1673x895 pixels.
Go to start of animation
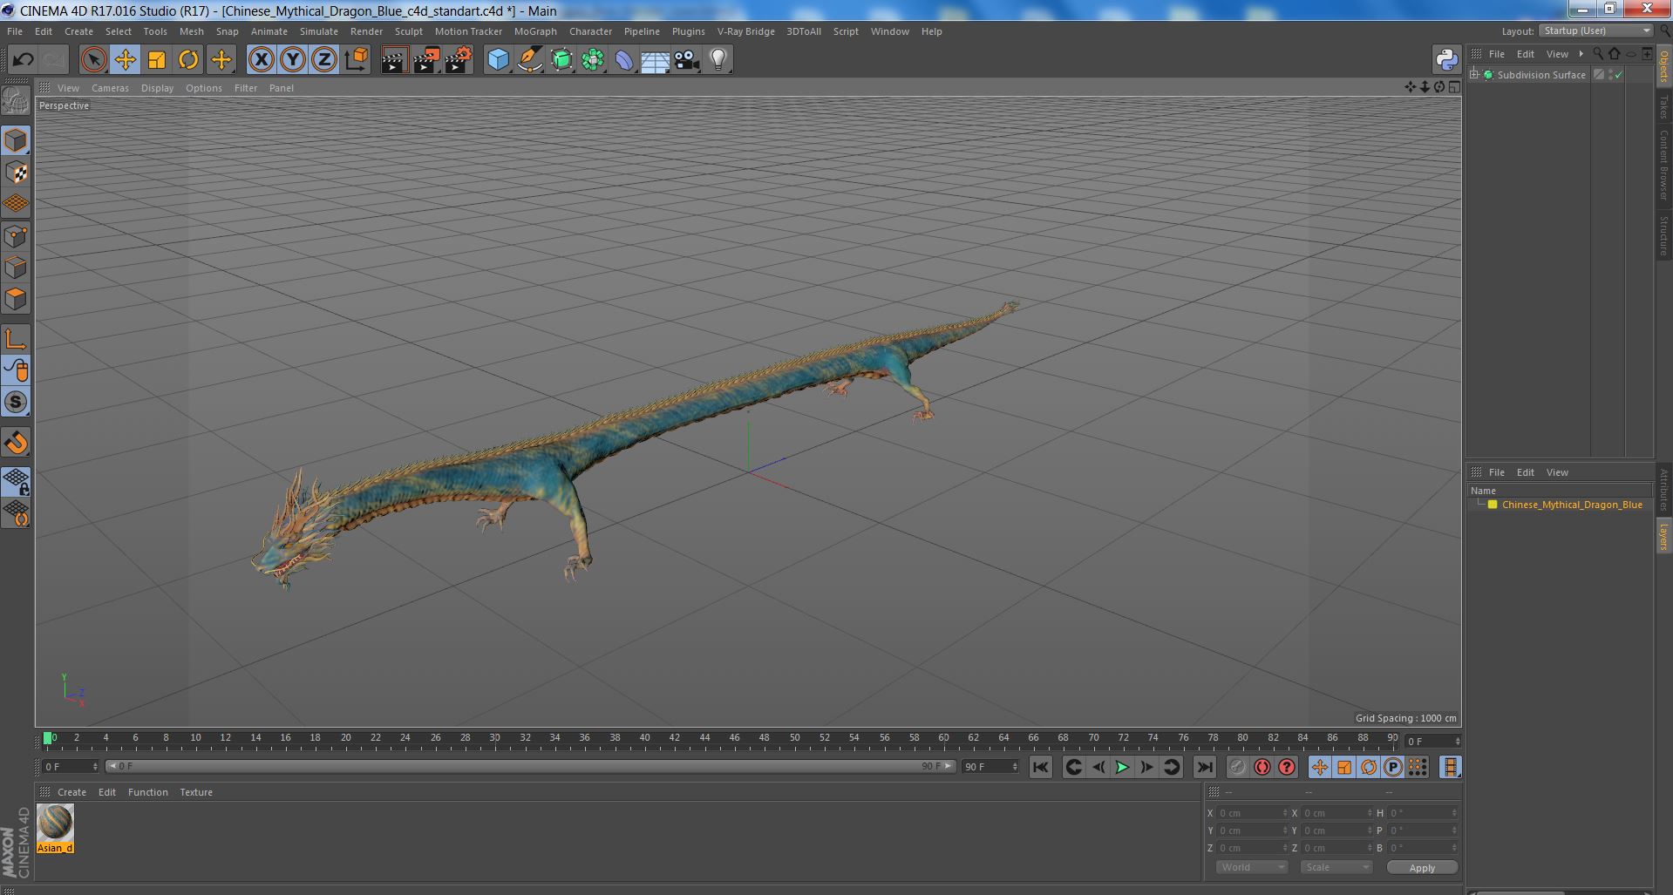(1040, 767)
